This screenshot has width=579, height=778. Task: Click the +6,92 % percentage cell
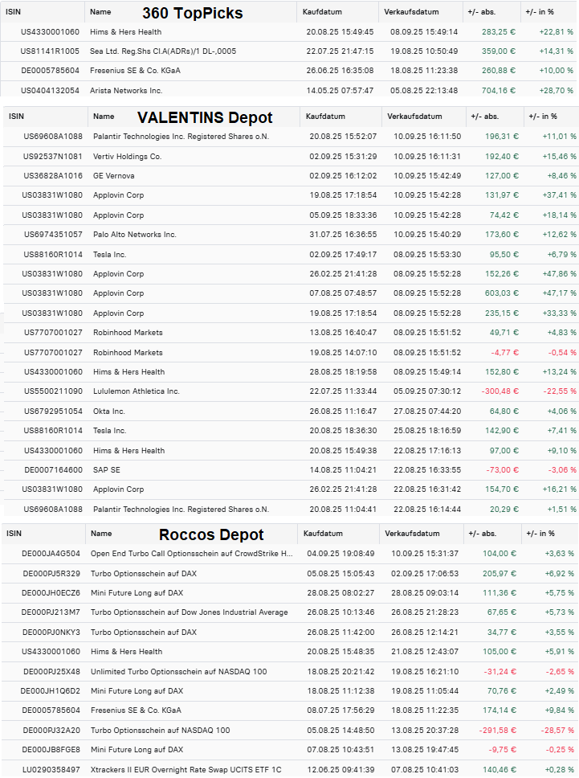(x=559, y=574)
